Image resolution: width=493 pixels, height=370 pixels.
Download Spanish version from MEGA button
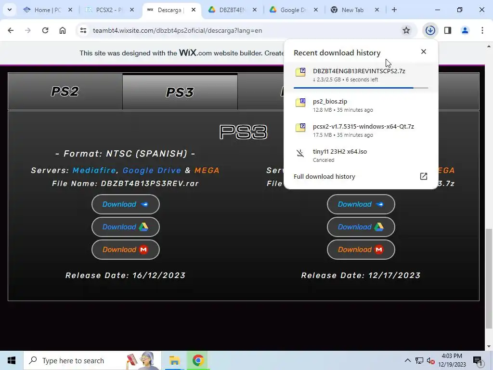pos(126,250)
